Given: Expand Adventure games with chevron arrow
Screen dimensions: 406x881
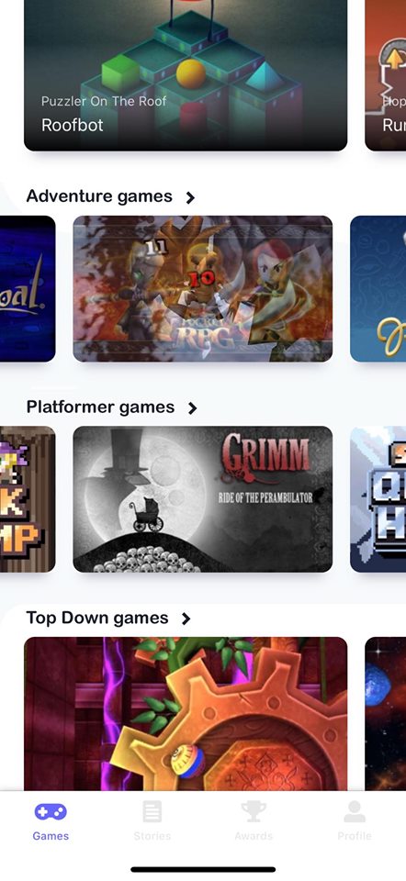Looking at the screenshot, I should (x=190, y=197).
